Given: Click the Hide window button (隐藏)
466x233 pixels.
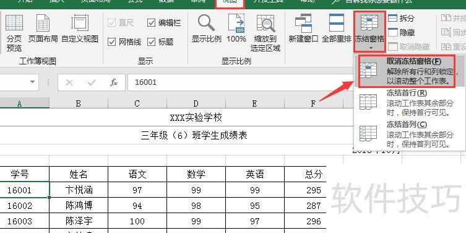Looking at the screenshot, I should (401, 32).
